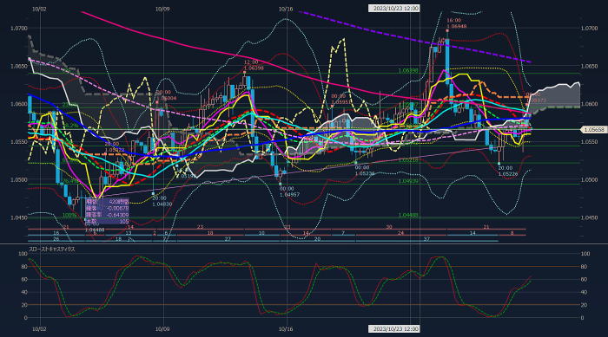
Task: Click the wave count number 24
Action: coord(400,233)
